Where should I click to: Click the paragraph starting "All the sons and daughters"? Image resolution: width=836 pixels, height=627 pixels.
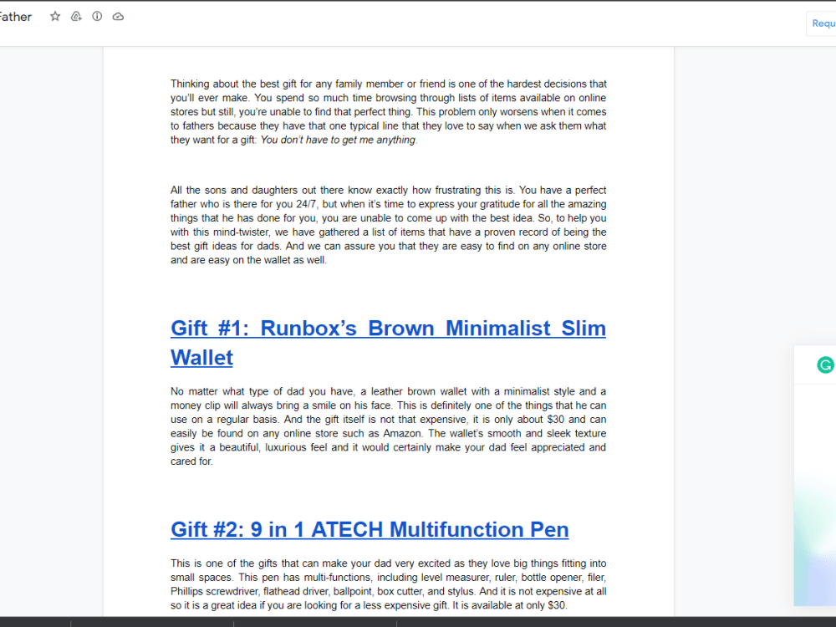388,225
